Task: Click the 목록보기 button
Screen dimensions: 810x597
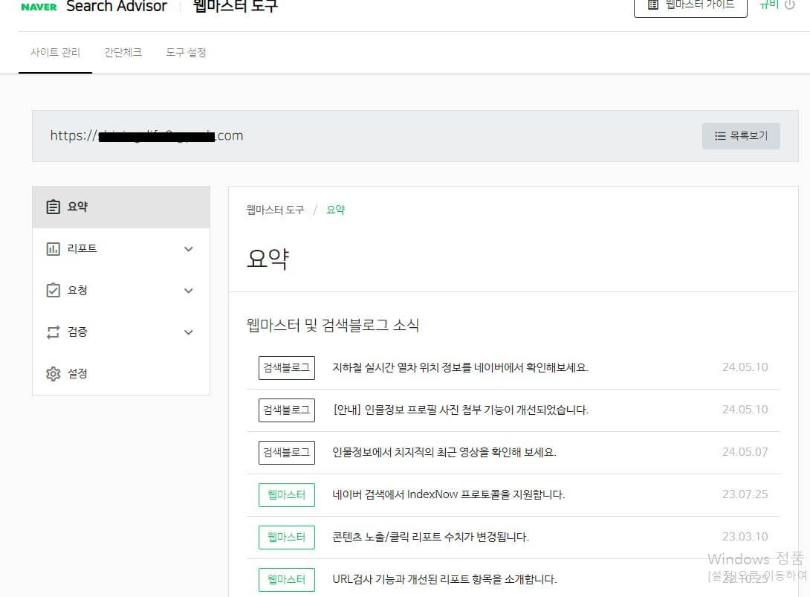Action: pos(741,136)
